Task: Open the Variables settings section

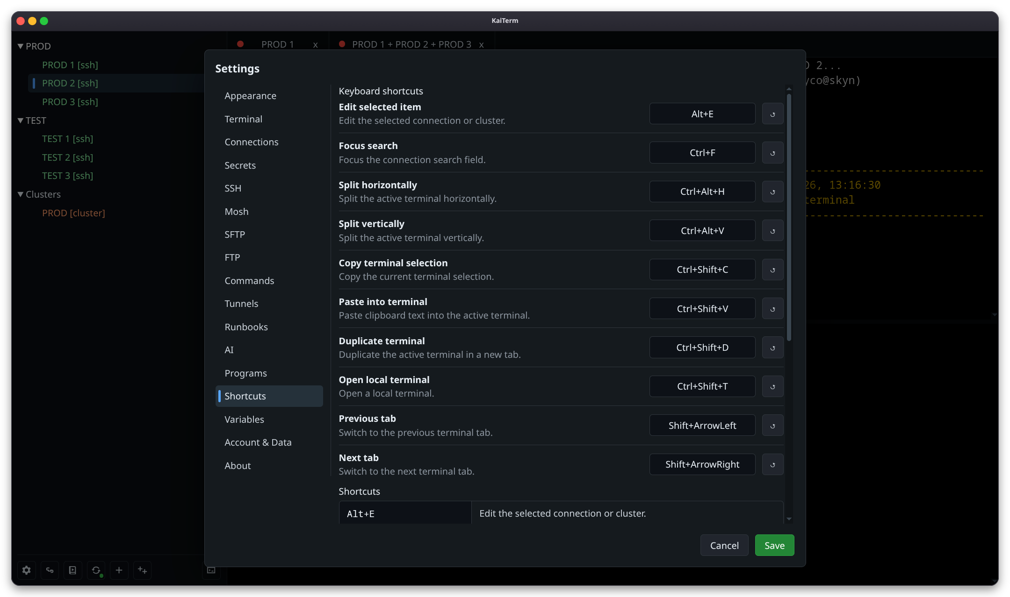Action: point(269,419)
